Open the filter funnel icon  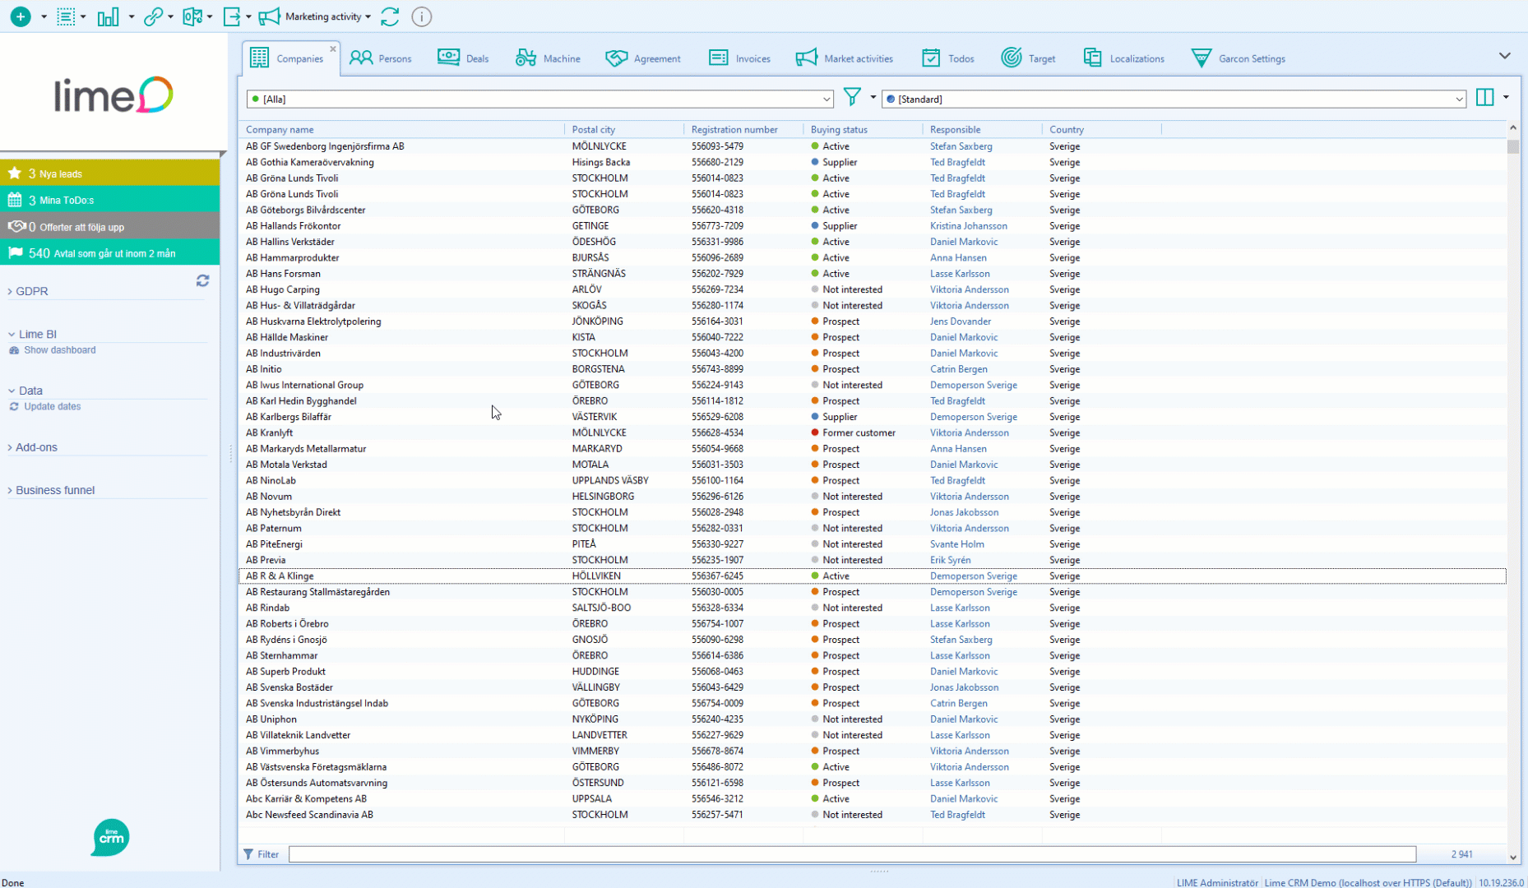(852, 97)
